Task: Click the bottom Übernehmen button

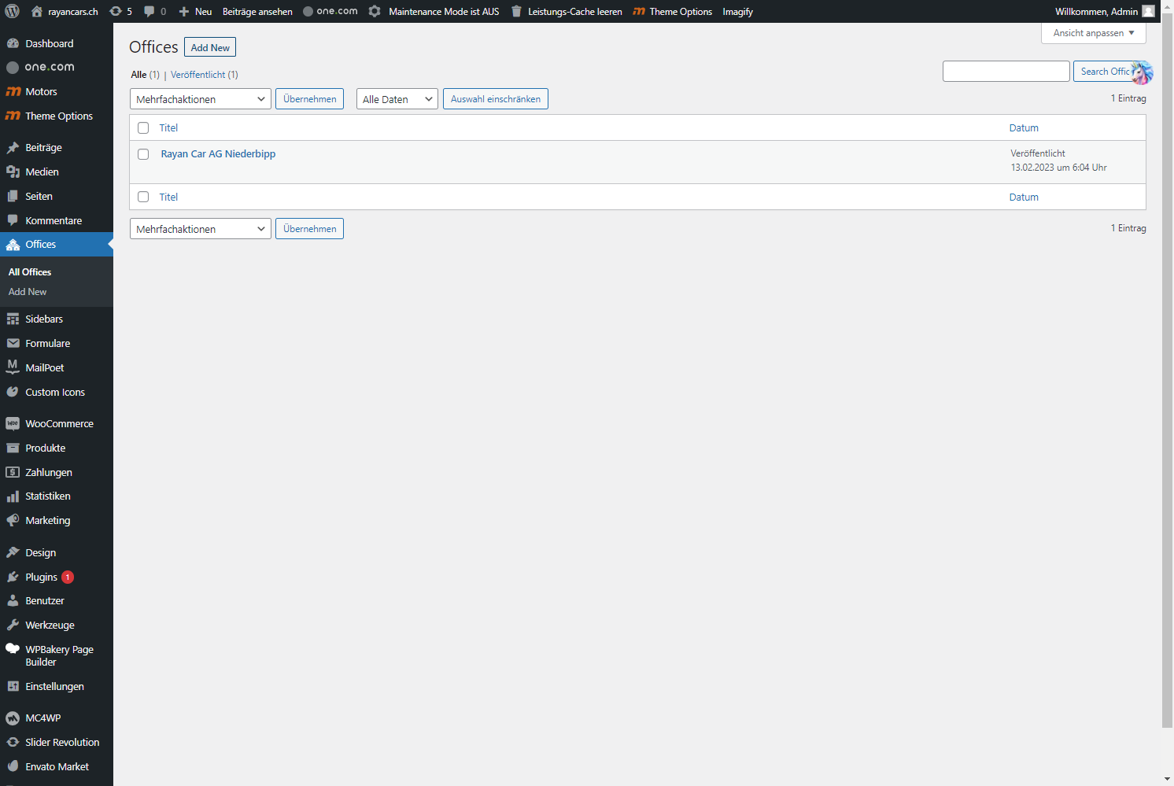Action: [310, 229]
